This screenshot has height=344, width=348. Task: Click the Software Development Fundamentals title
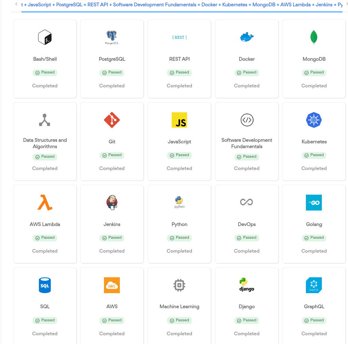click(x=247, y=143)
